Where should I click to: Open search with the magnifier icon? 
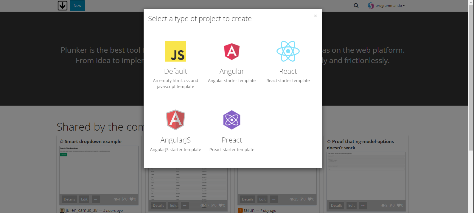pyautogui.click(x=356, y=6)
